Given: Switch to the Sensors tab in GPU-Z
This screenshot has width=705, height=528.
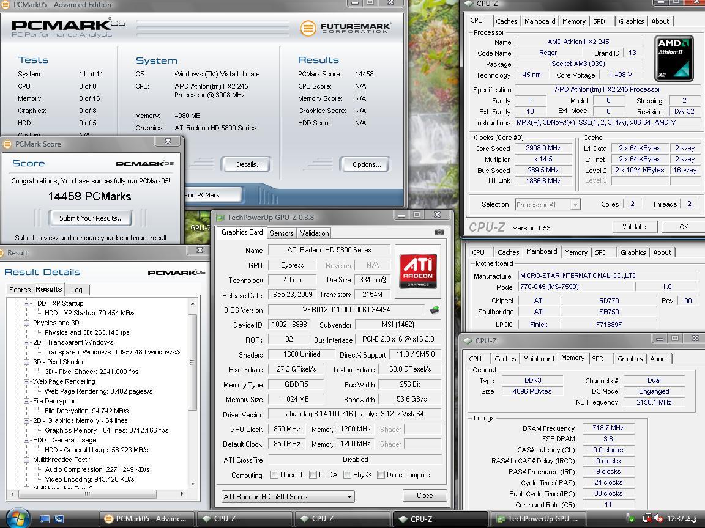Looking at the screenshot, I should click(282, 233).
